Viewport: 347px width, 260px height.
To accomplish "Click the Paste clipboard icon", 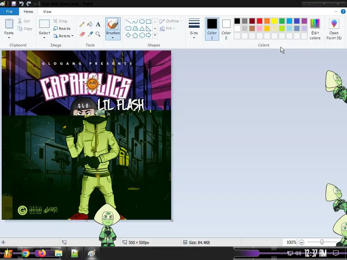I will click(9, 24).
